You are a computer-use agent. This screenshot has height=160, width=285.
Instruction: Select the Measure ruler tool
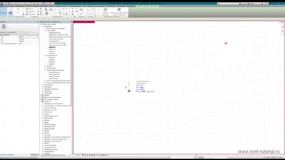(81, 9)
